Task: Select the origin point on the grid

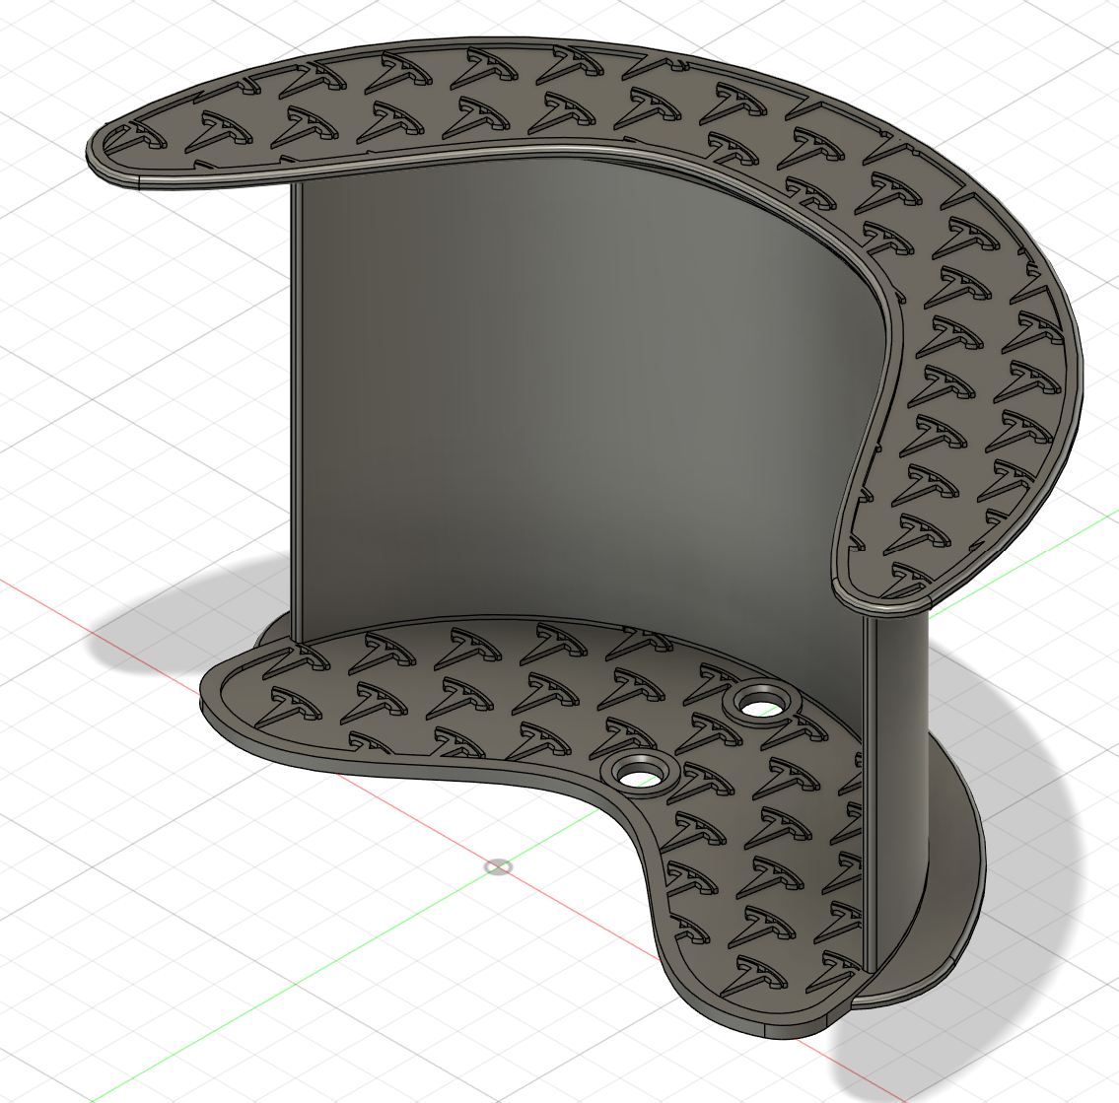Action: click(x=498, y=866)
